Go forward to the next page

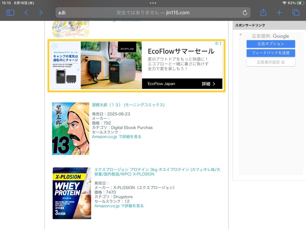click(41, 12)
